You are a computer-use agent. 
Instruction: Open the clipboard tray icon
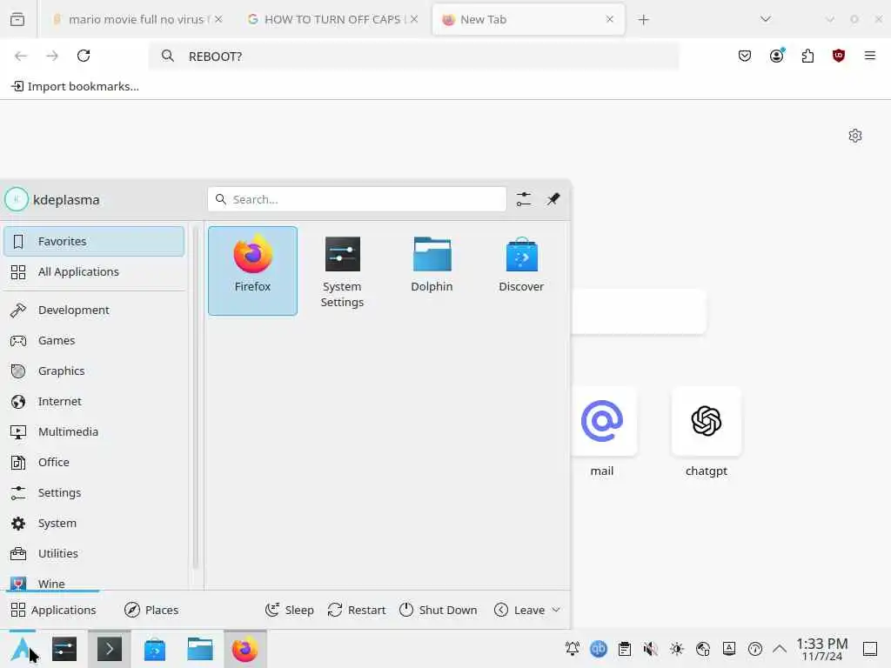(625, 649)
